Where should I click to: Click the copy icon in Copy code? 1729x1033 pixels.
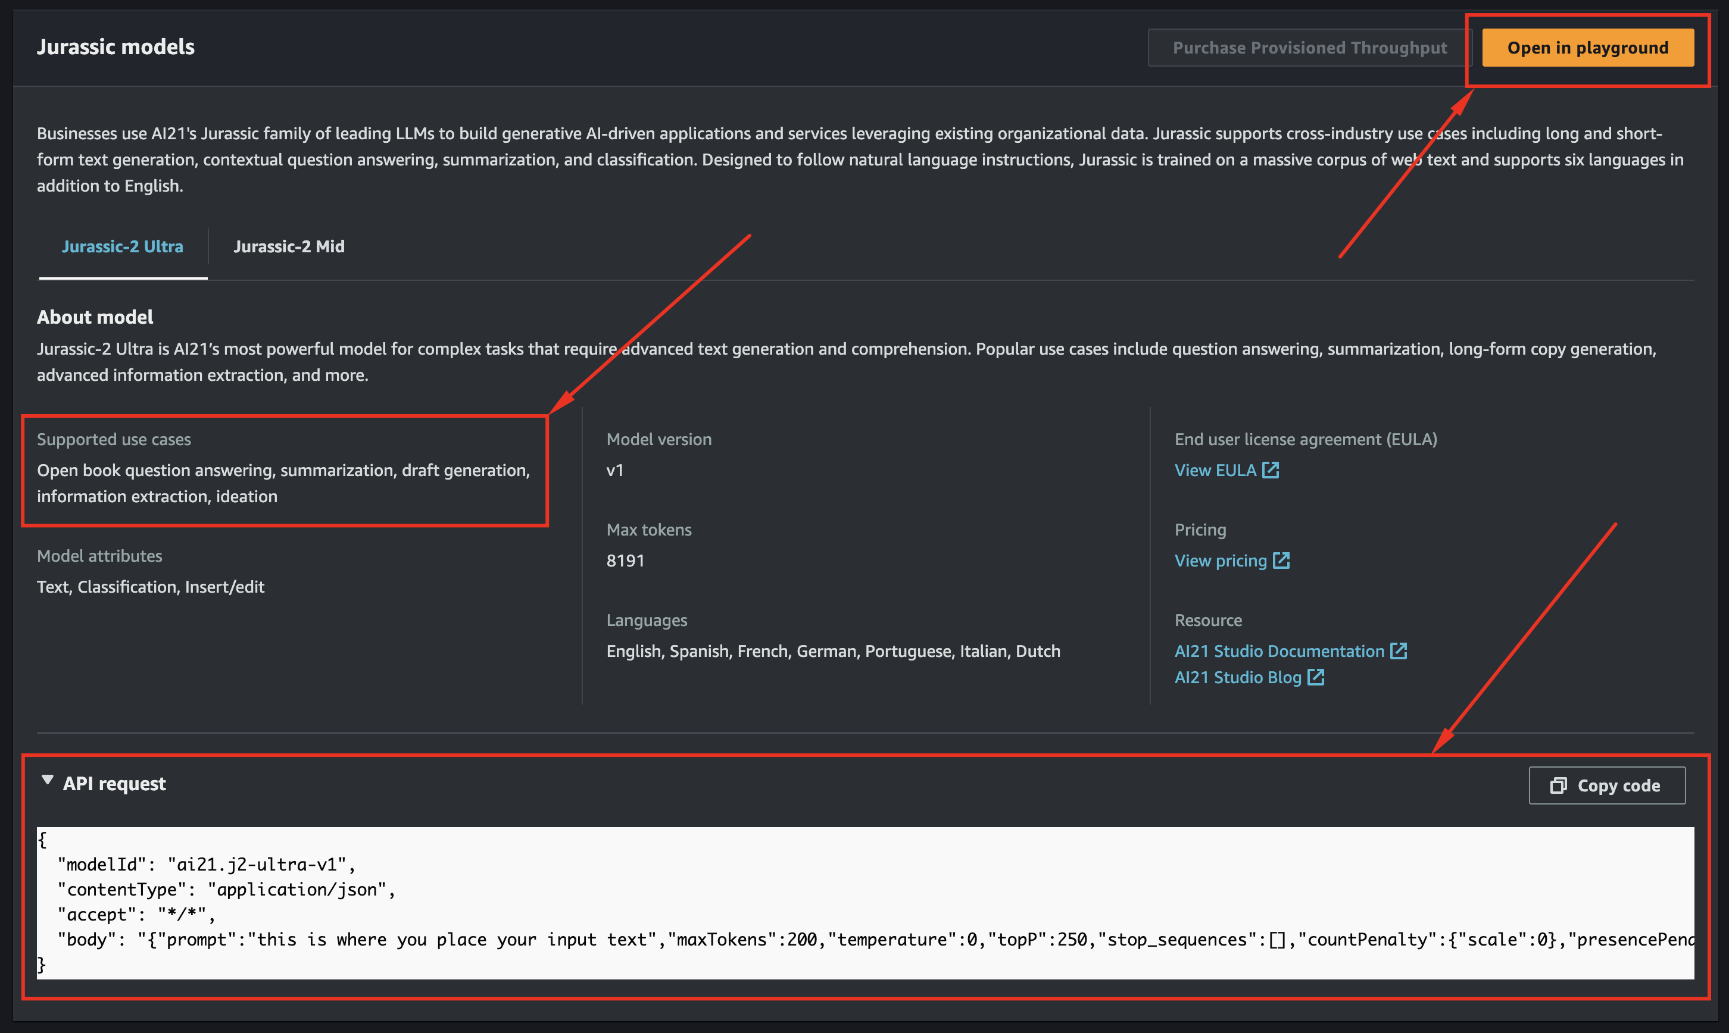1558,786
